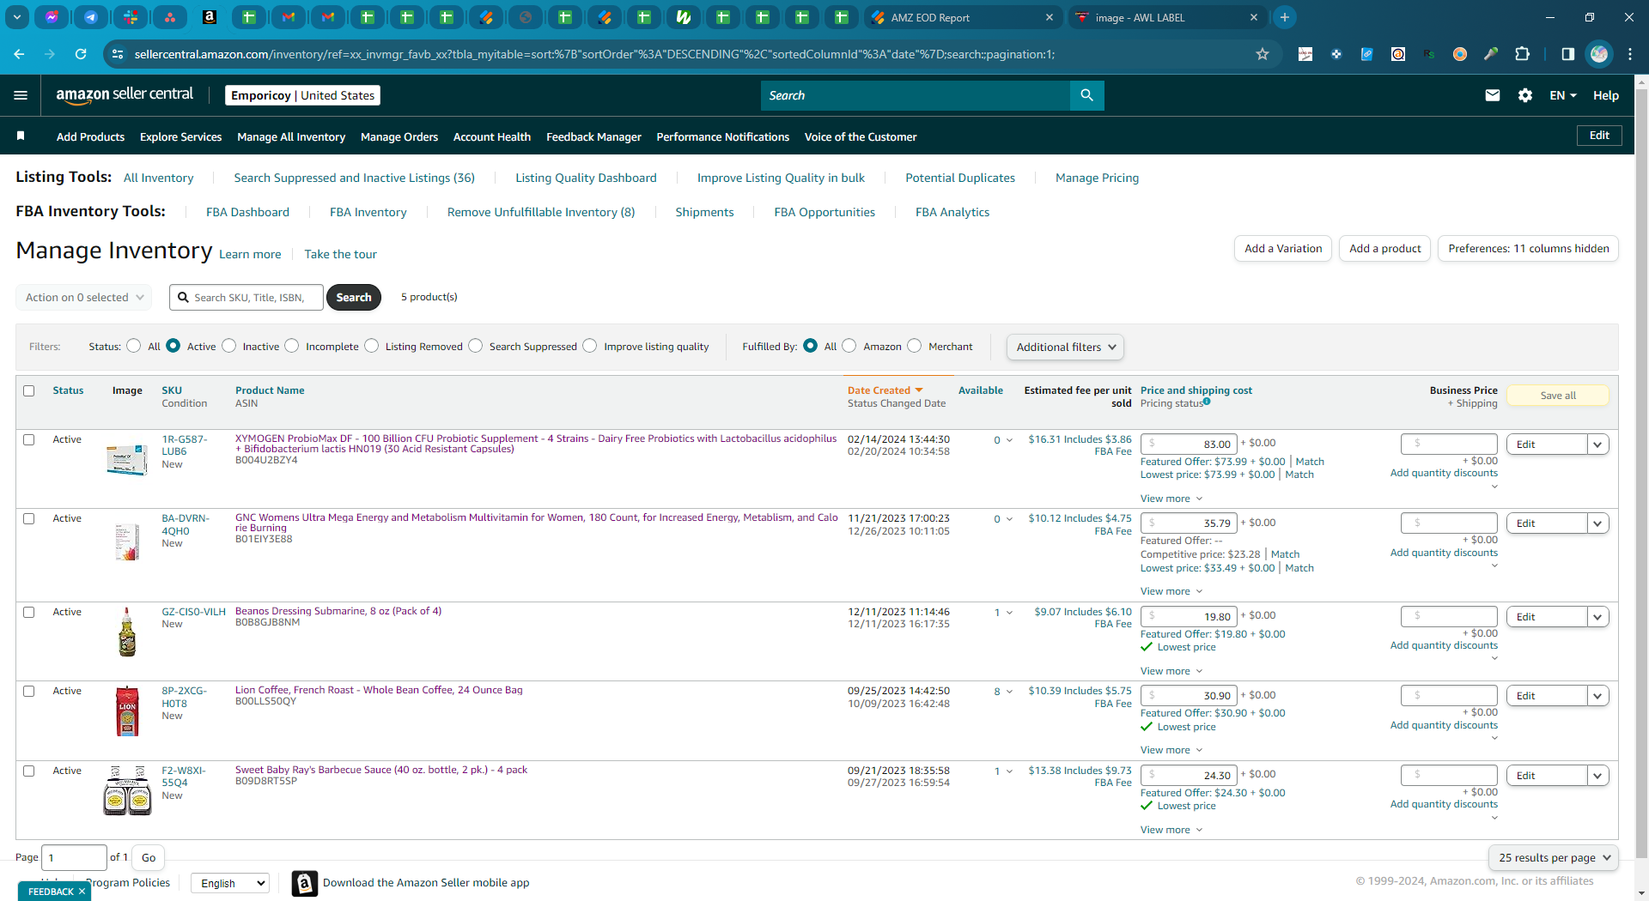
Task: Select the Inactive status filter
Action: pyautogui.click(x=228, y=346)
